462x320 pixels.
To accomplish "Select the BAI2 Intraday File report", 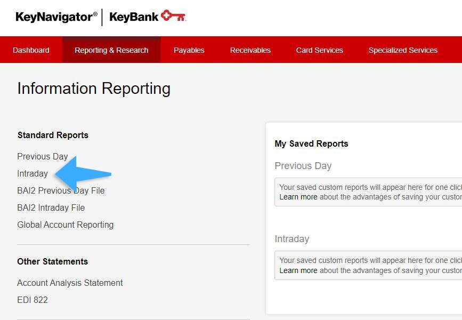I will click(51, 207).
